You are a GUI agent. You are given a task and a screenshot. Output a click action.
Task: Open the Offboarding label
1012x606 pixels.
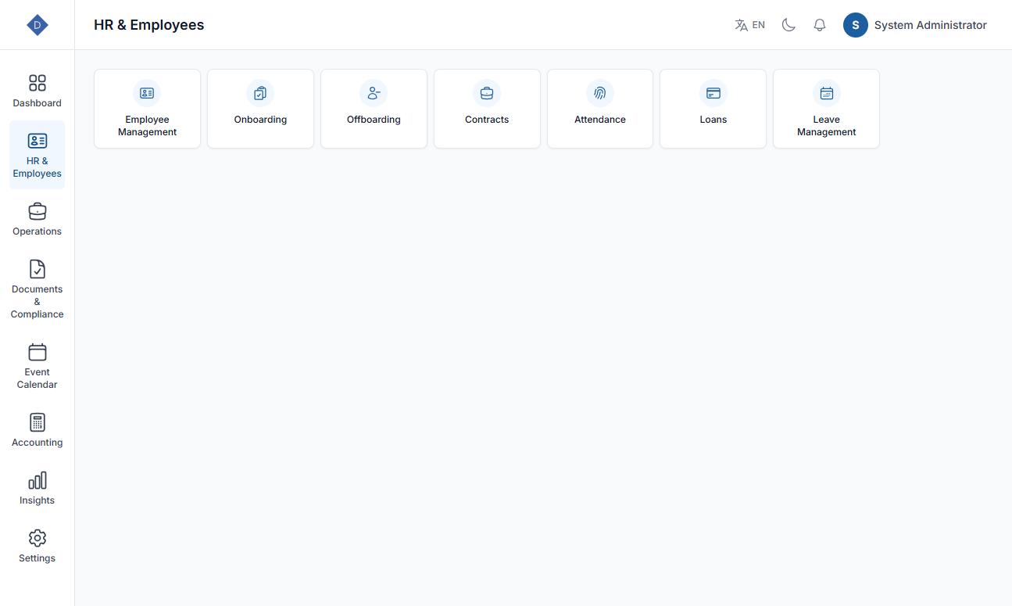pos(374,120)
